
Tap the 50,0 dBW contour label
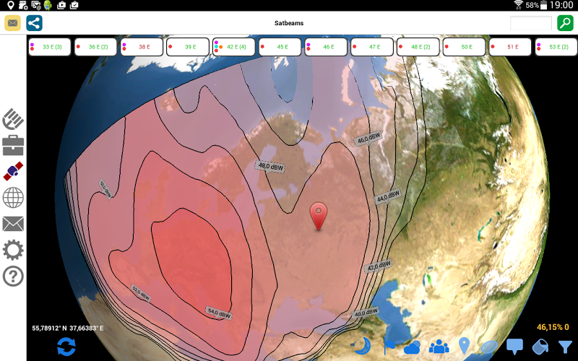click(105, 189)
